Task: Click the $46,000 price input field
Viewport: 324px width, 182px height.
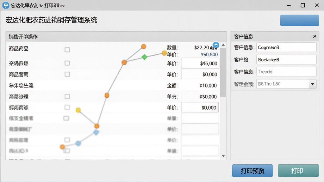Action: click(200, 63)
